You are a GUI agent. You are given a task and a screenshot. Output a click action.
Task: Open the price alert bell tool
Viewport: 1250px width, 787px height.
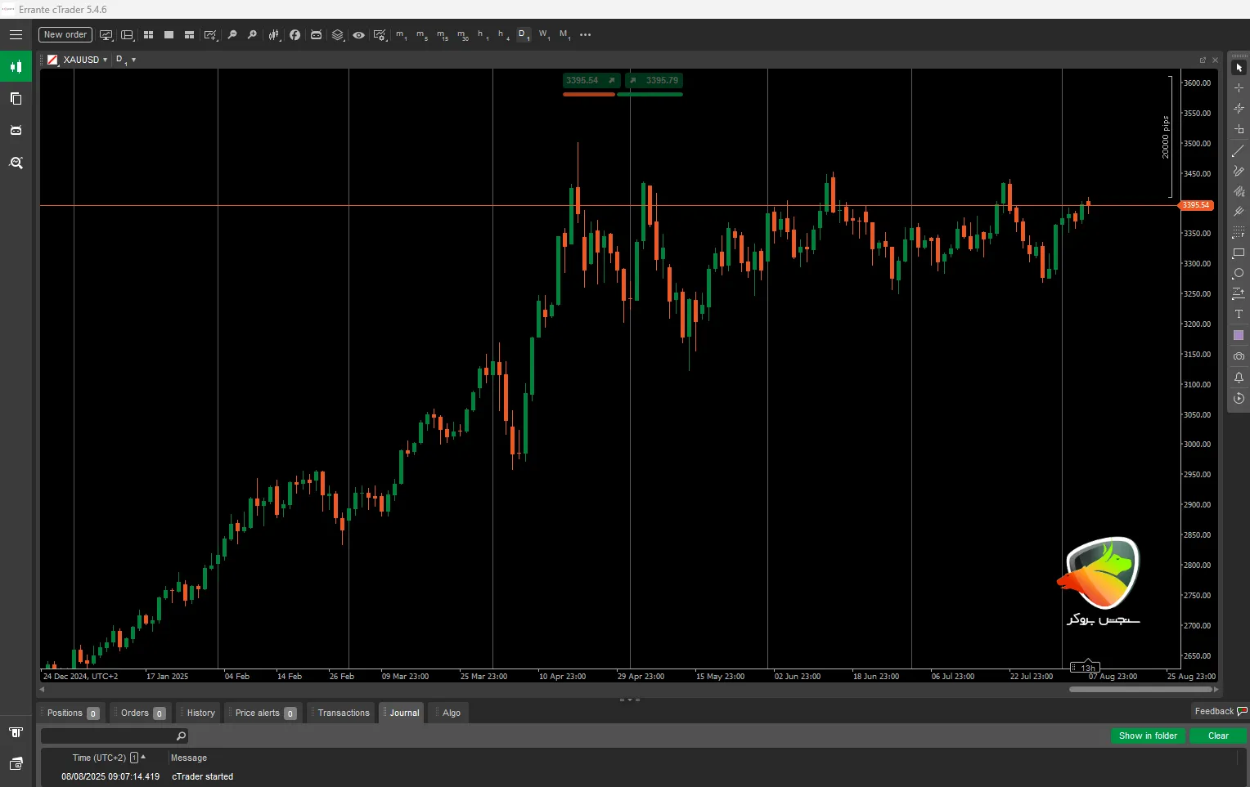tap(1239, 378)
